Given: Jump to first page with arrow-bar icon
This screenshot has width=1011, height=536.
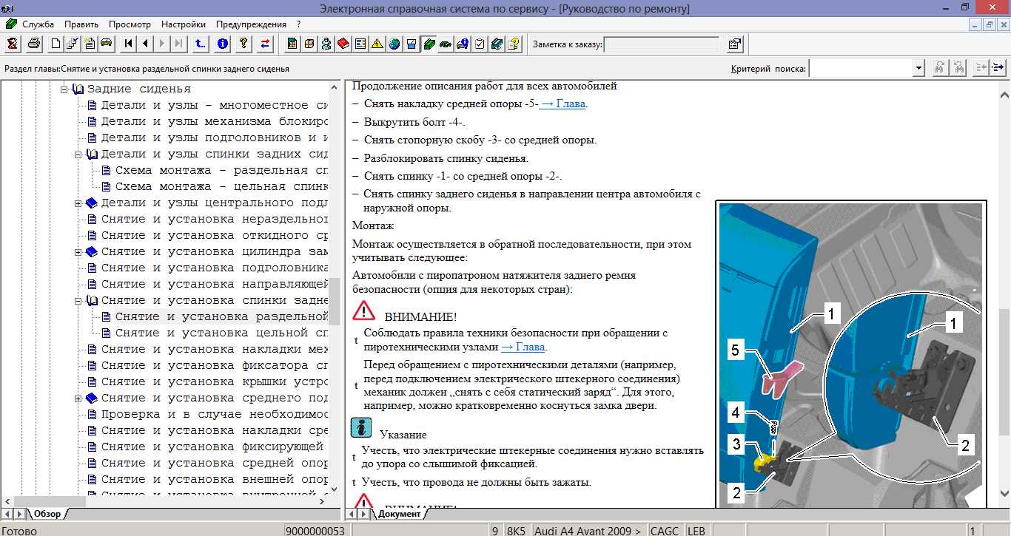Looking at the screenshot, I should coord(128,44).
